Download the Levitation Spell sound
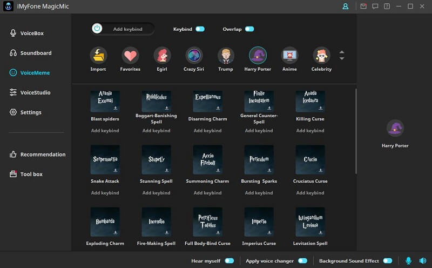Image resolution: width=432 pixels, height=268 pixels. coord(320,232)
